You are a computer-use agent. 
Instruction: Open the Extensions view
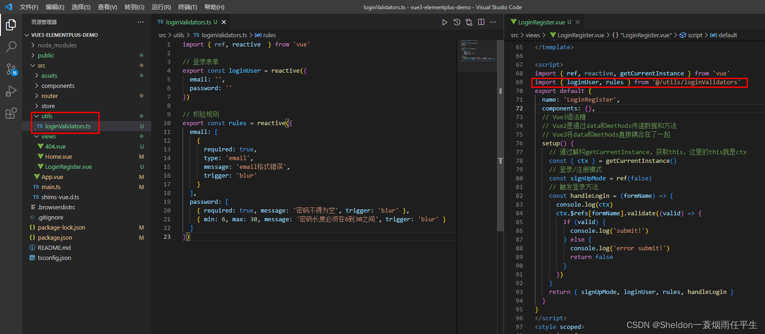[11, 113]
